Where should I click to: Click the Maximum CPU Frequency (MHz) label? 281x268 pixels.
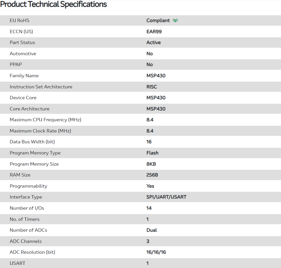coord(45,120)
